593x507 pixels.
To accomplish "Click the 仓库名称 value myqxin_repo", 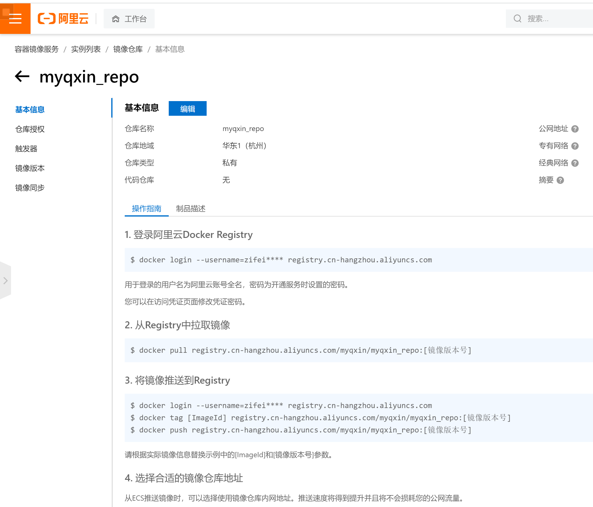I will (x=243, y=129).
